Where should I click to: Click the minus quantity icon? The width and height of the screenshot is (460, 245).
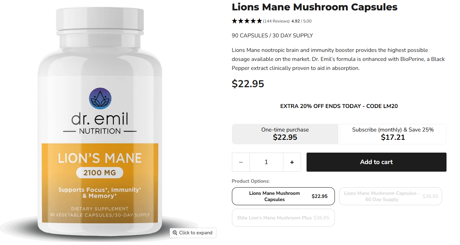[241, 162]
